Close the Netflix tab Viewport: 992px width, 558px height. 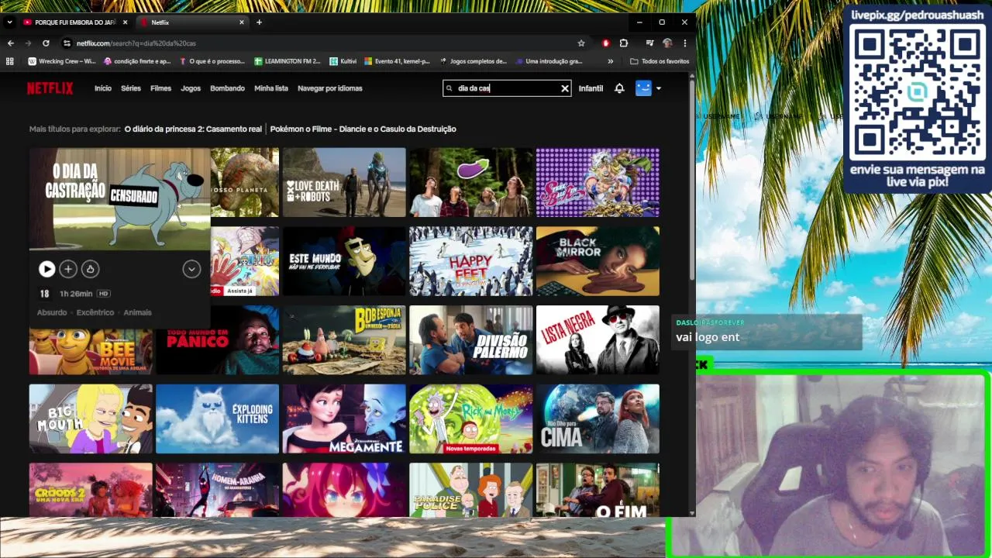point(241,22)
